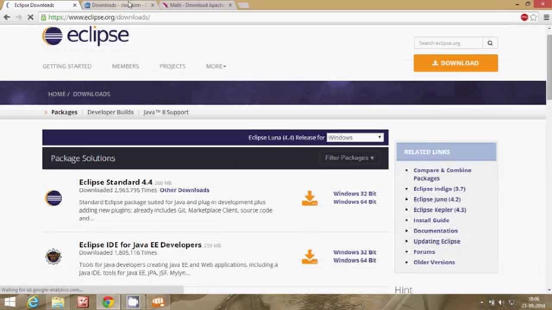Close the Eclipse Downloads tab

[75, 5]
